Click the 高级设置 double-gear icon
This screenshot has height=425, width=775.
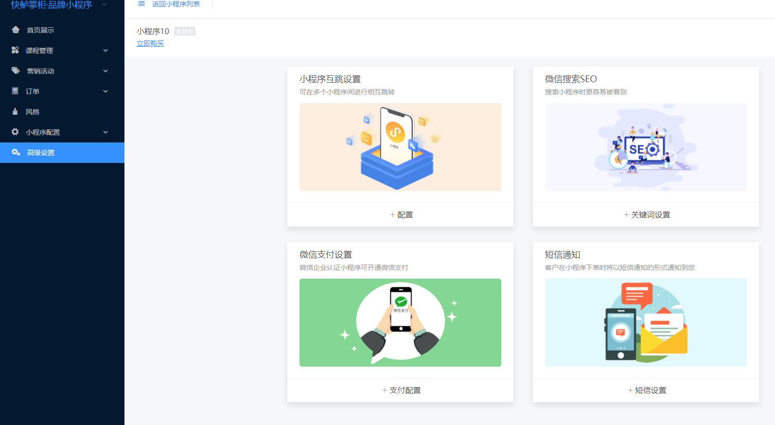point(16,152)
